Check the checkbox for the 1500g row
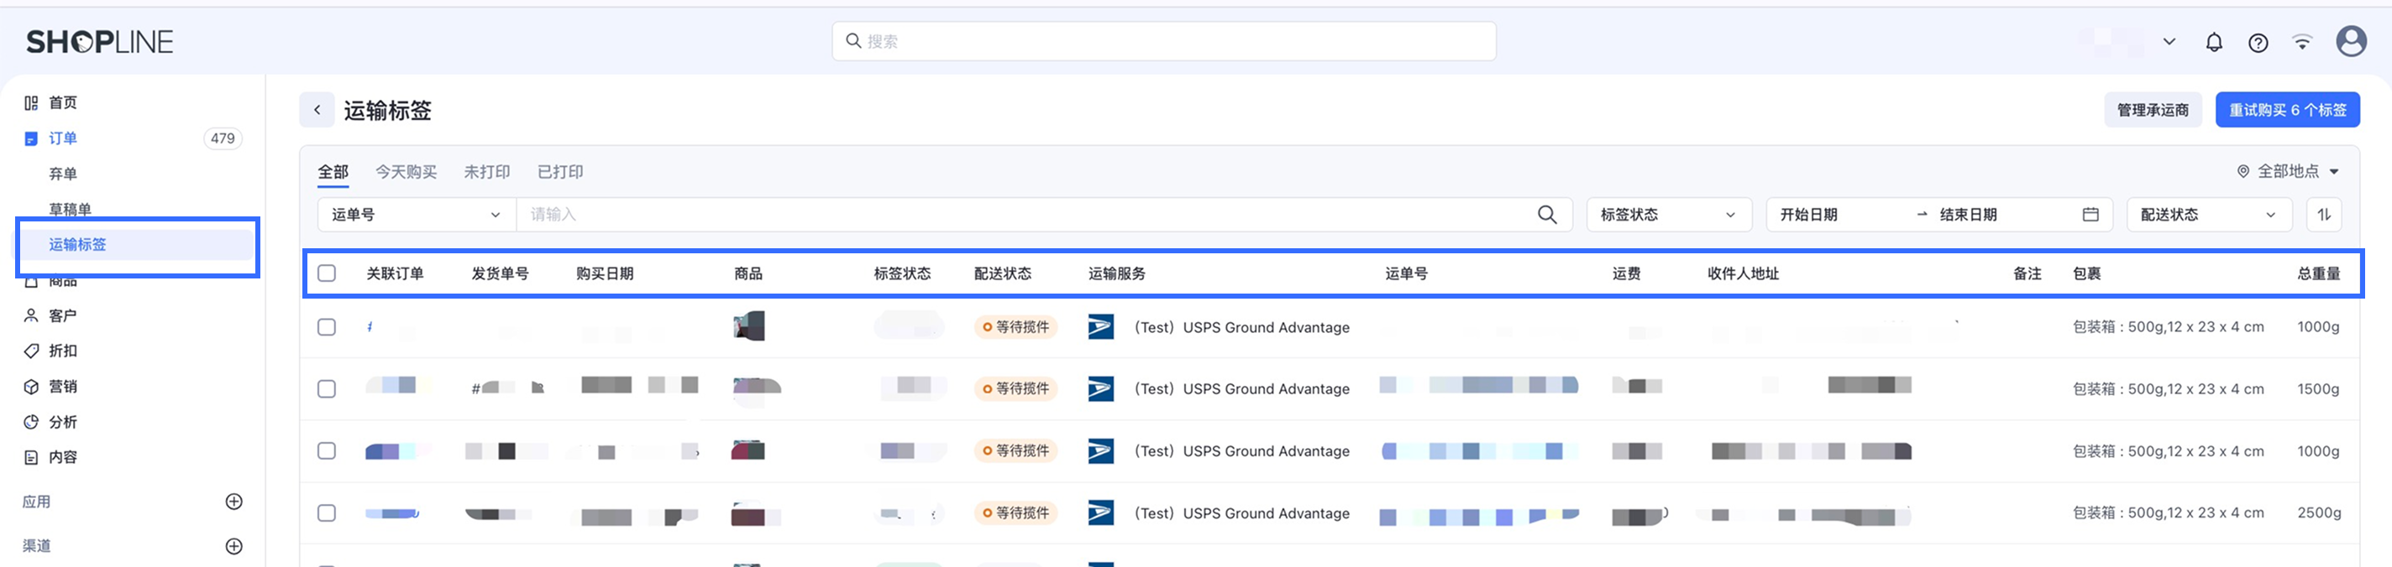The width and height of the screenshot is (2392, 567). (327, 389)
